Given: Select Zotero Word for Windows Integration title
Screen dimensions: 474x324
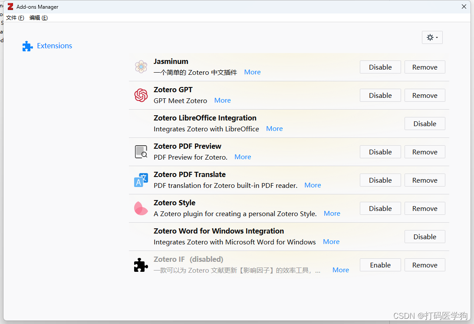Looking at the screenshot, I should pos(219,231).
